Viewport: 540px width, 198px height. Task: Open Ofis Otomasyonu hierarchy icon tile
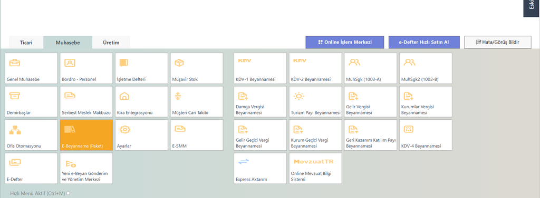coord(31,135)
